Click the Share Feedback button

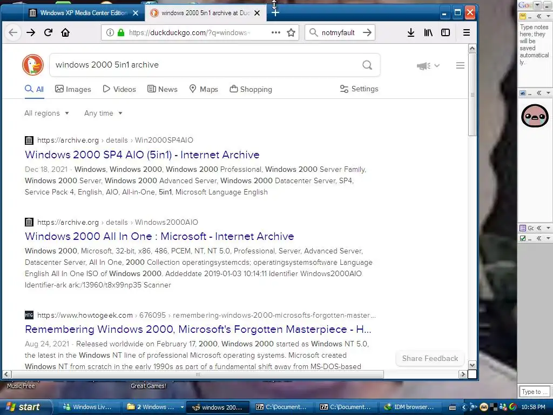pyautogui.click(x=430, y=359)
